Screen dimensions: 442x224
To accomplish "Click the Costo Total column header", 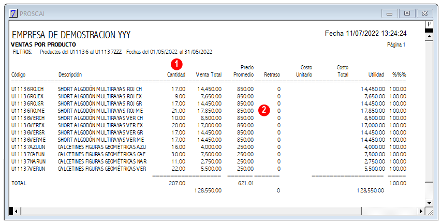I will (343, 71).
